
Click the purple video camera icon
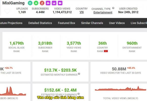pyautogui.click(x=60, y=3)
